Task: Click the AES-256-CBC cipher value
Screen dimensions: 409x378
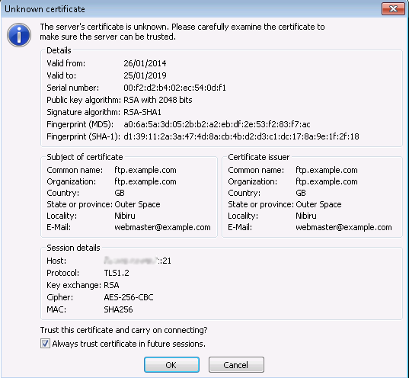Action: (129, 297)
